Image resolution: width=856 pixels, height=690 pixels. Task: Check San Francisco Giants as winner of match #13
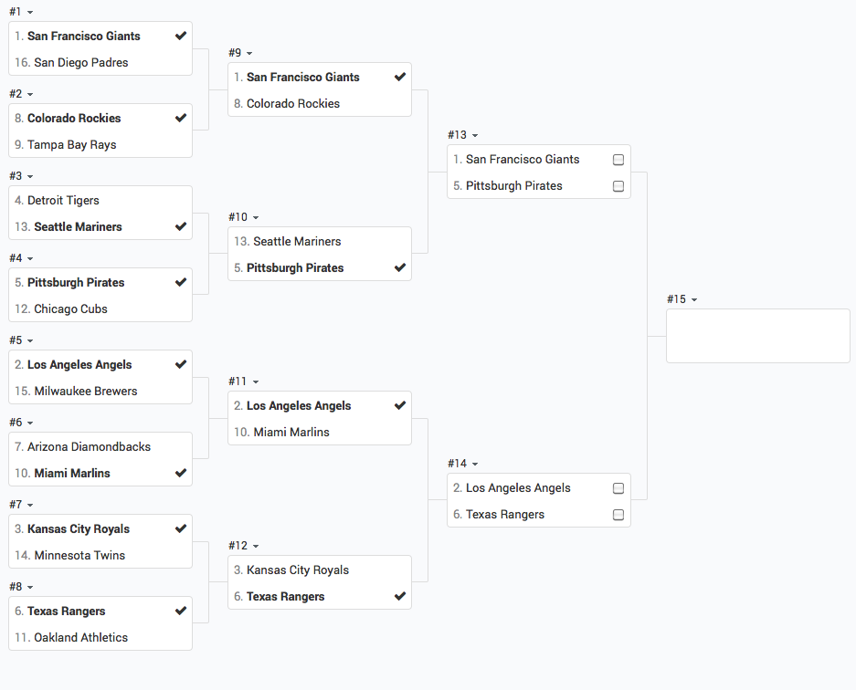point(618,160)
